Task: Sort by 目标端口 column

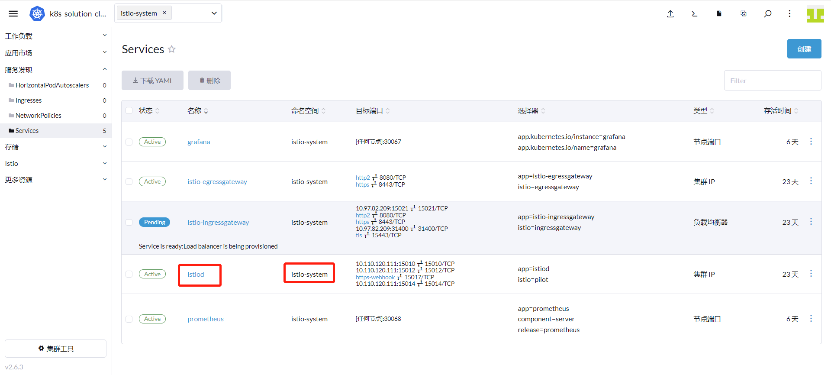Action: [373, 111]
